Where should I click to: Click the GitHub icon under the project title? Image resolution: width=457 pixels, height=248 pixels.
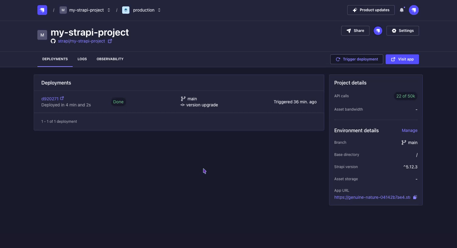click(53, 41)
